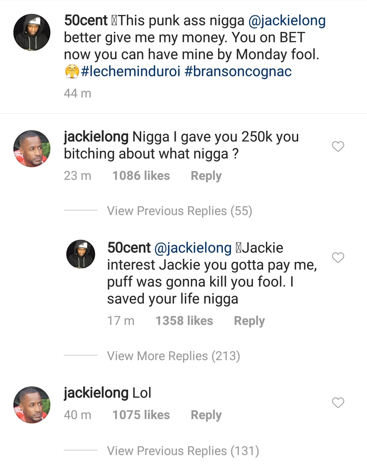Follow the @jackielong mention in the caption
The width and height of the screenshot is (367, 471).
(287, 20)
